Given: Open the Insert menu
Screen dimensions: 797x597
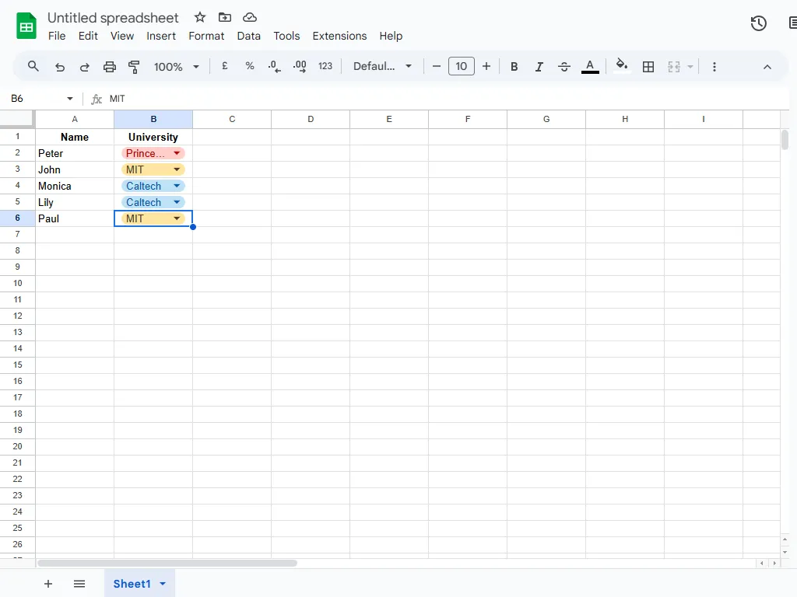Looking at the screenshot, I should click(x=161, y=36).
